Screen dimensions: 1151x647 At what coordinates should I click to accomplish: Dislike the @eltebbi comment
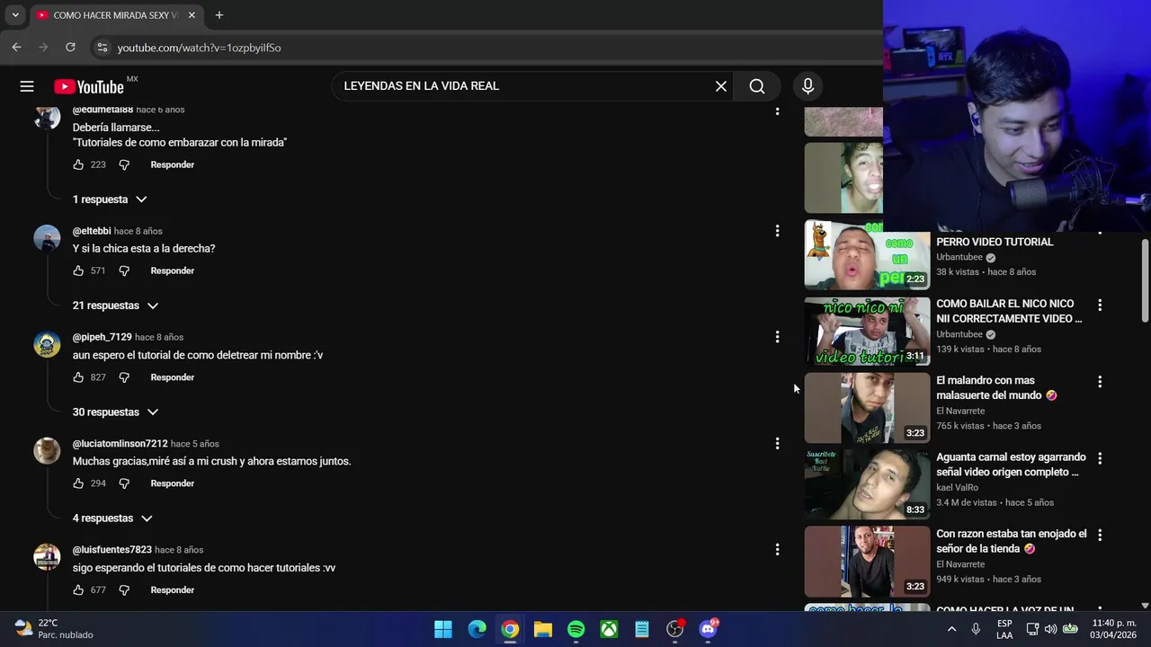click(124, 270)
